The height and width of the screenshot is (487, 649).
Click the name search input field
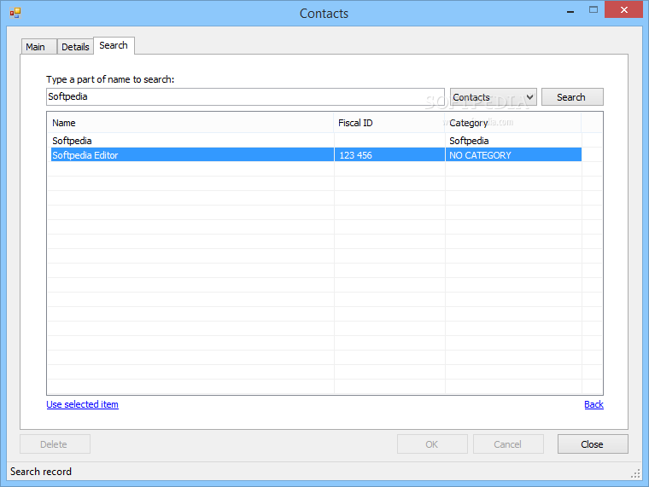tap(245, 96)
